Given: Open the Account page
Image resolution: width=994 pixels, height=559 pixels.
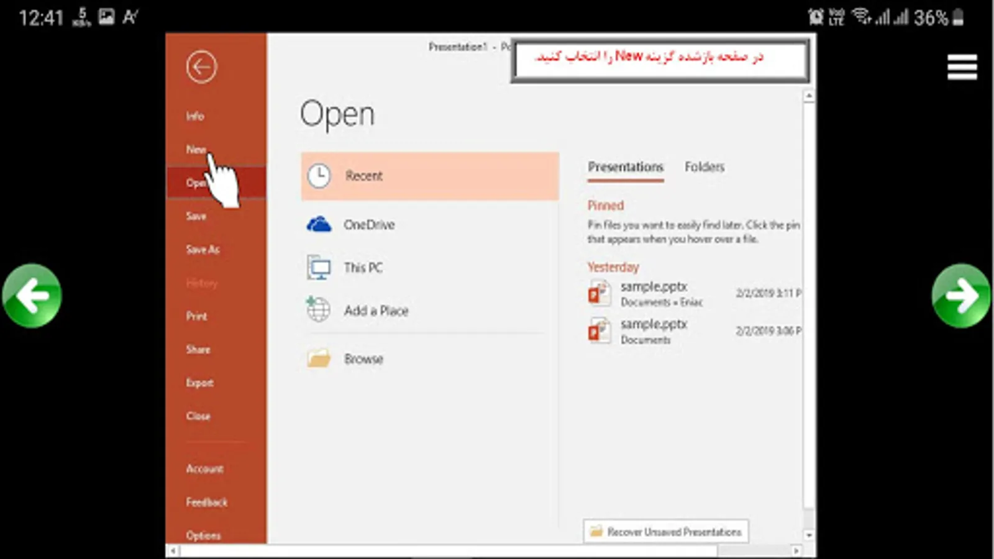Looking at the screenshot, I should pyautogui.click(x=204, y=469).
